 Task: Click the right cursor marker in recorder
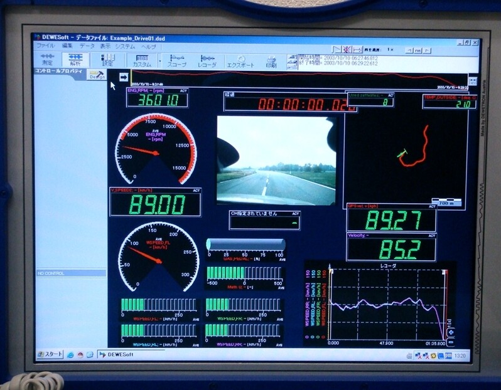(x=444, y=273)
